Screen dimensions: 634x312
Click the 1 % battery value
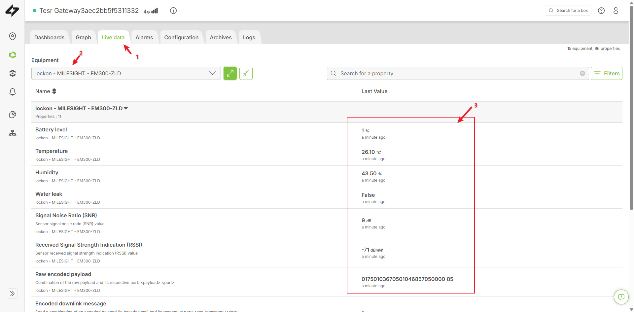(365, 130)
